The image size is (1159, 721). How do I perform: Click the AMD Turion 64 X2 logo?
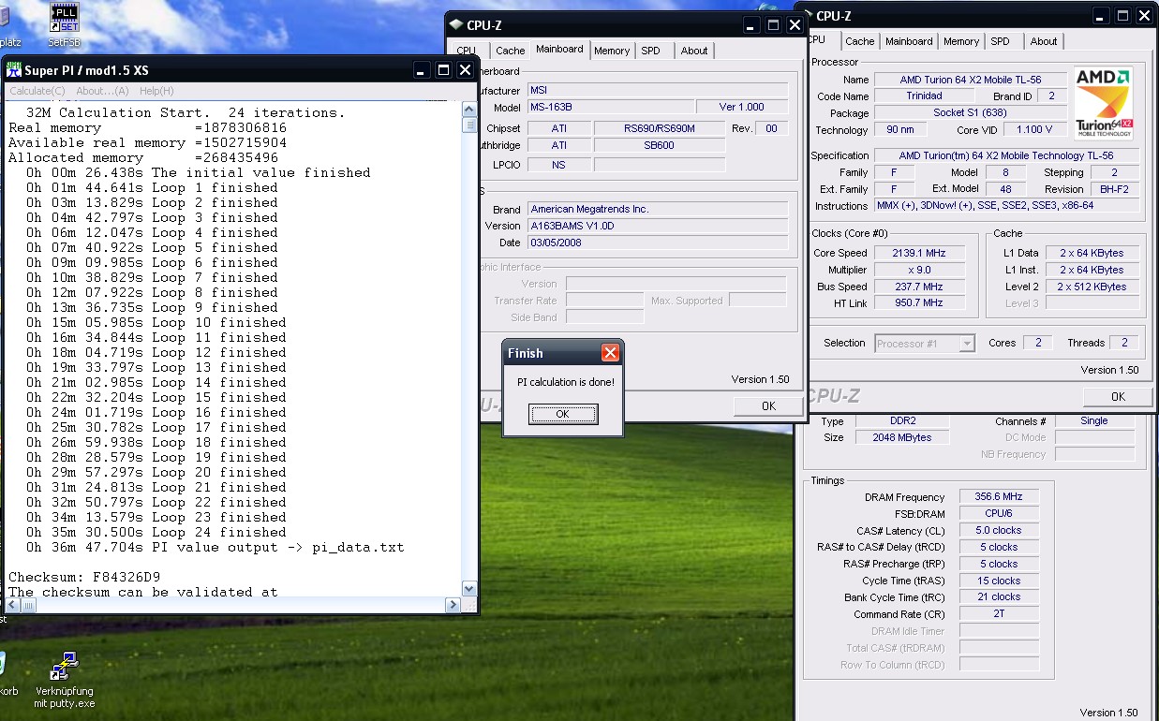coord(1104,103)
